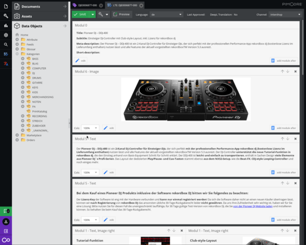Click the Save button
306x245 pixels.
pyautogui.click(x=81, y=15)
